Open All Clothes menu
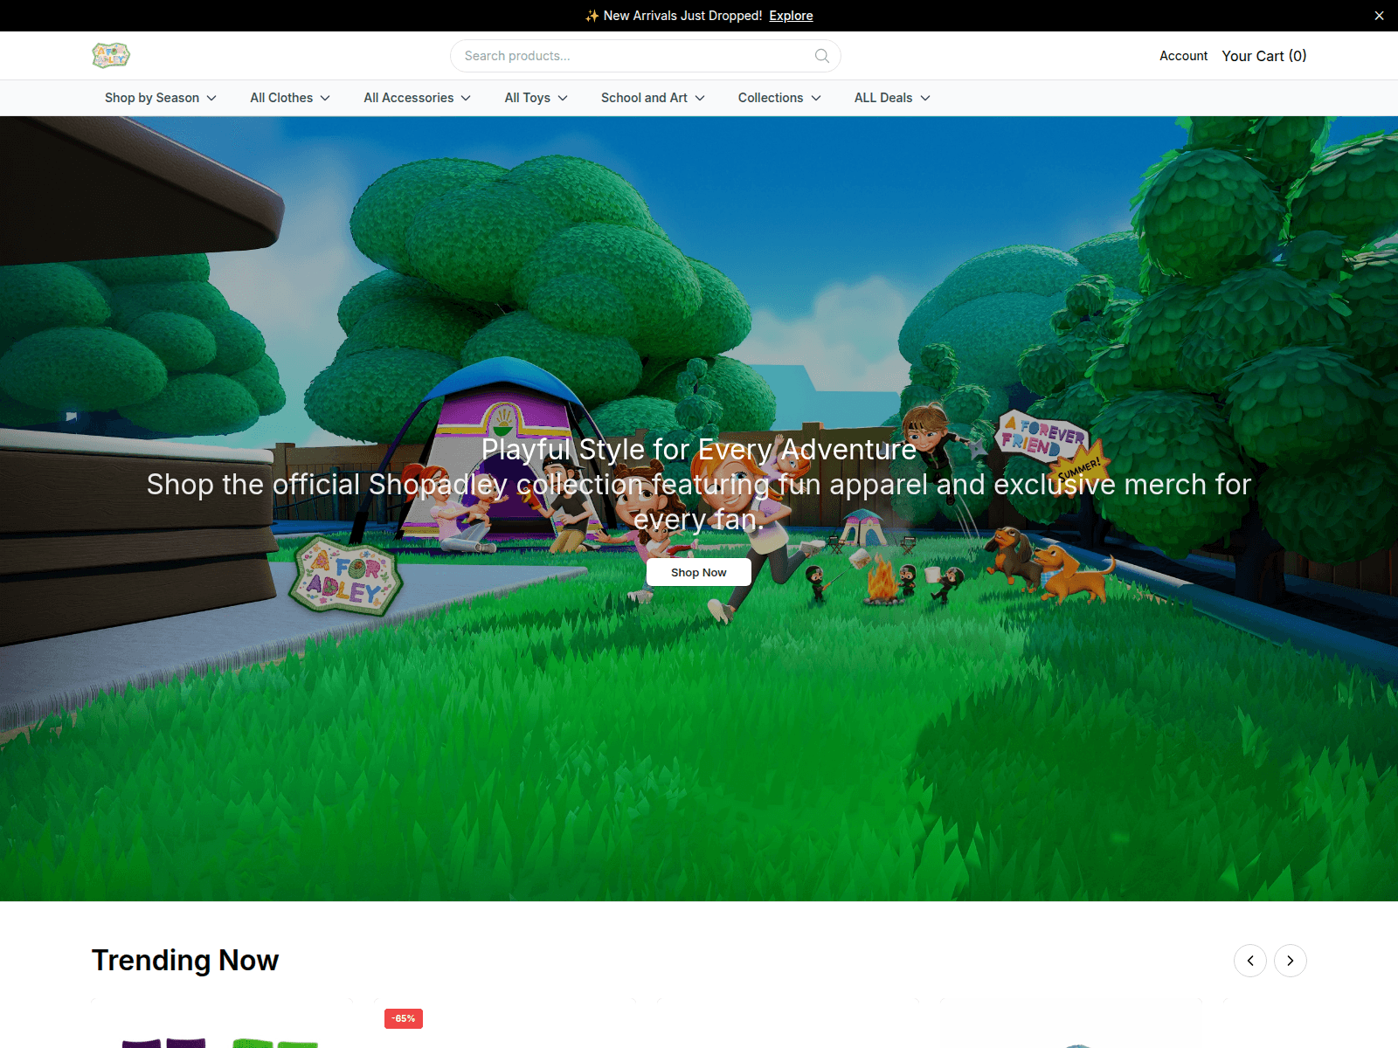The width and height of the screenshot is (1398, 1048). tap(290, 98)
